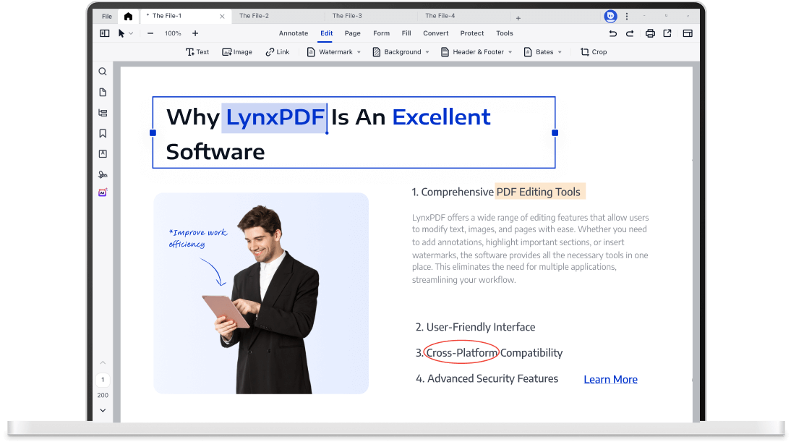Image resolution: width=791 pixels, height=442 pixels.
Task: Zoom in with the plus button
Action: 195,33
